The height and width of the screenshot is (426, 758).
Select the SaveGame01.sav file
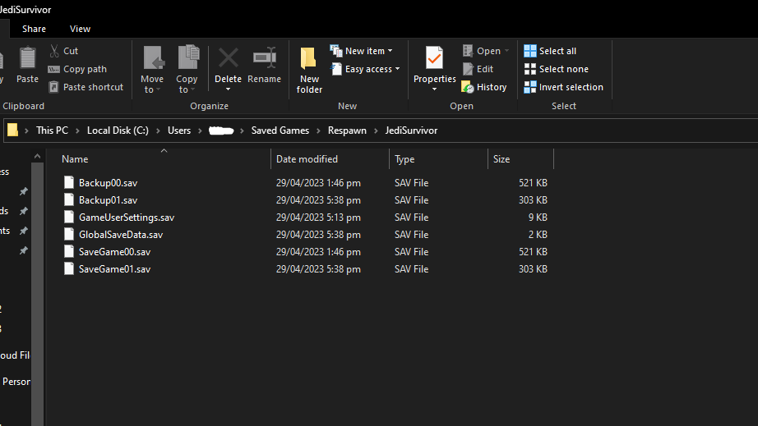click(x=114, y=269)
